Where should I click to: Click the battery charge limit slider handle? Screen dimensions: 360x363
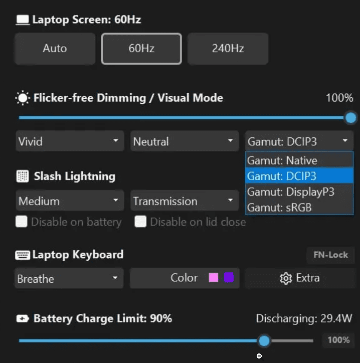pyautogui.click(x=264, y=340)
